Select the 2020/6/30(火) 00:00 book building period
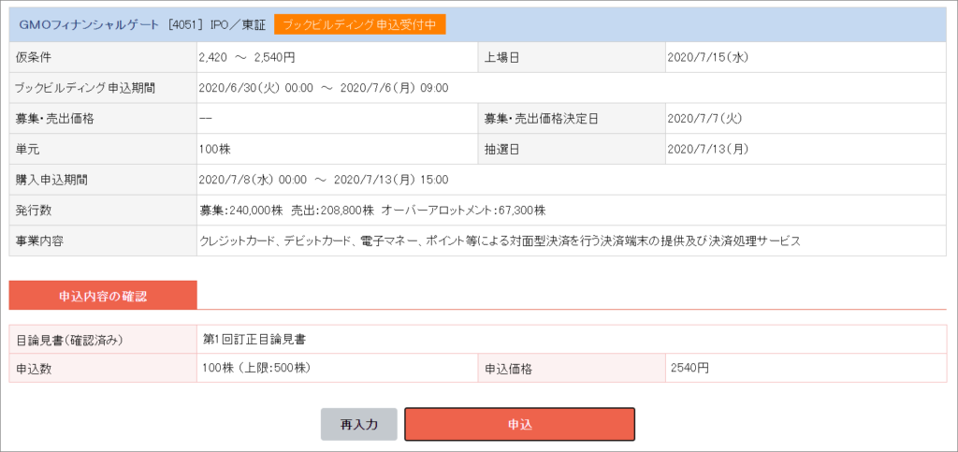This screenshot has width=958, height=452. [x=324, y=88]
